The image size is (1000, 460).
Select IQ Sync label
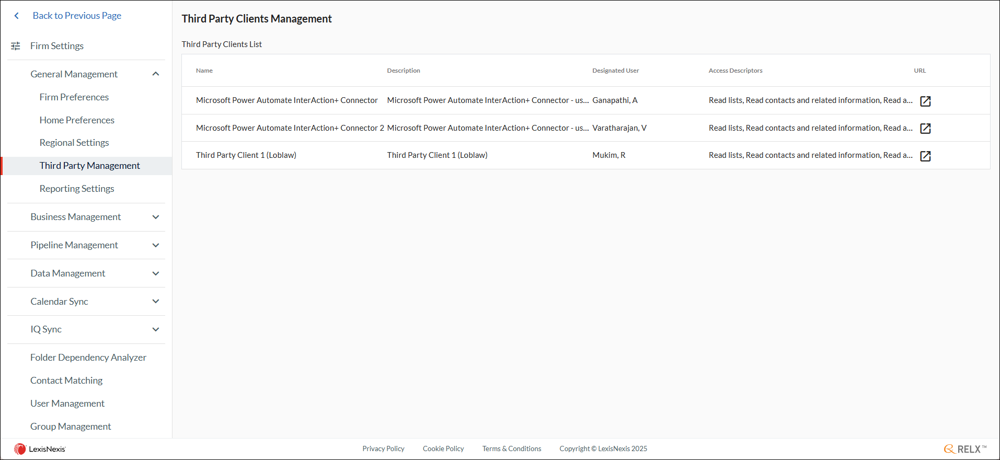click(x=46, y=329)
